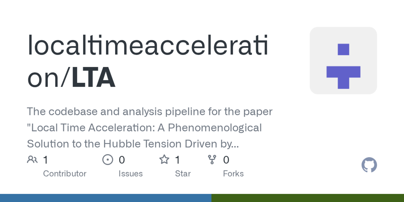Viewport: 404px width, 202px height.
Task: Click the localtimeaccelerati owner name text
Action: click(x=148, y=46)
